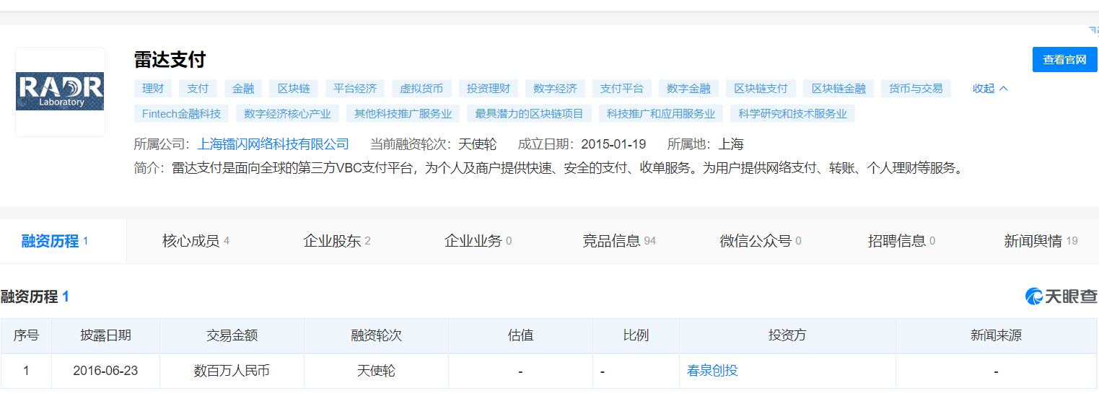This screenshot has width=1099, height=414.
Task: Switch to the 企业股东 tab
Action: click(337, 241)
